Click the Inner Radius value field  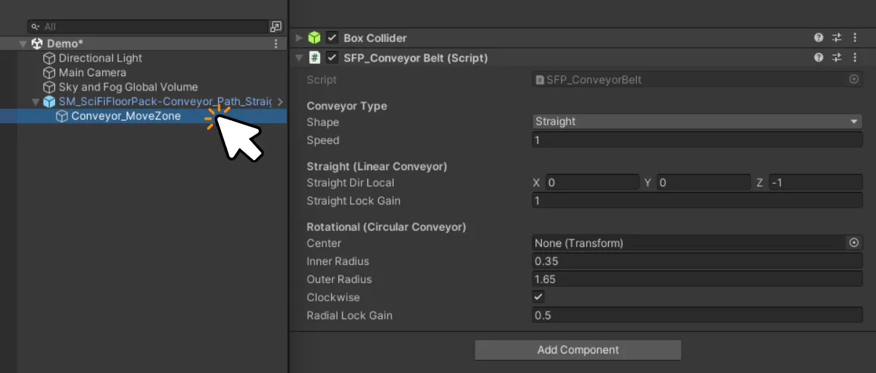tap(697, 261)
